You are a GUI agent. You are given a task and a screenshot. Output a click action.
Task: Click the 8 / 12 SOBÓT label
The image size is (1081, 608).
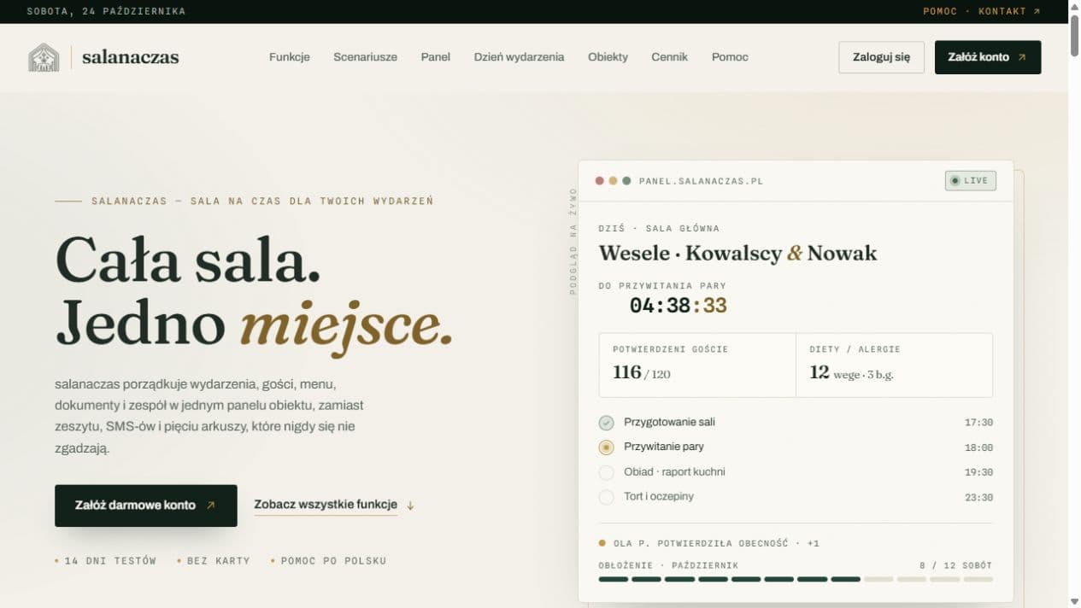click(x=955, y=565)
